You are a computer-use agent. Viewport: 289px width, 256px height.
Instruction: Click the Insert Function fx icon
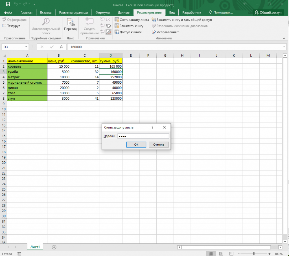[61, 47]
